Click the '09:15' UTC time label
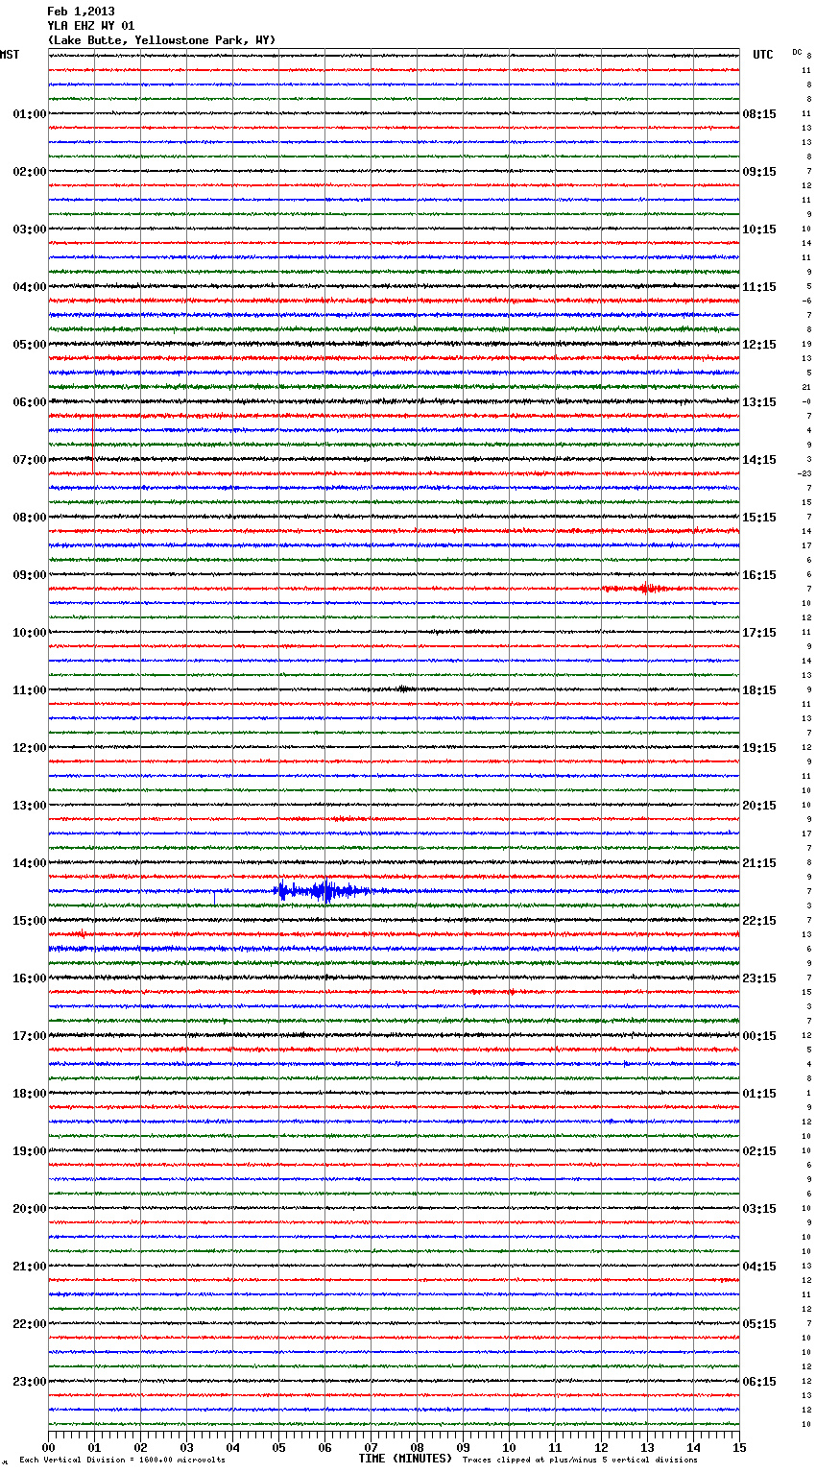816x1473 pixels. click(759, 172)
